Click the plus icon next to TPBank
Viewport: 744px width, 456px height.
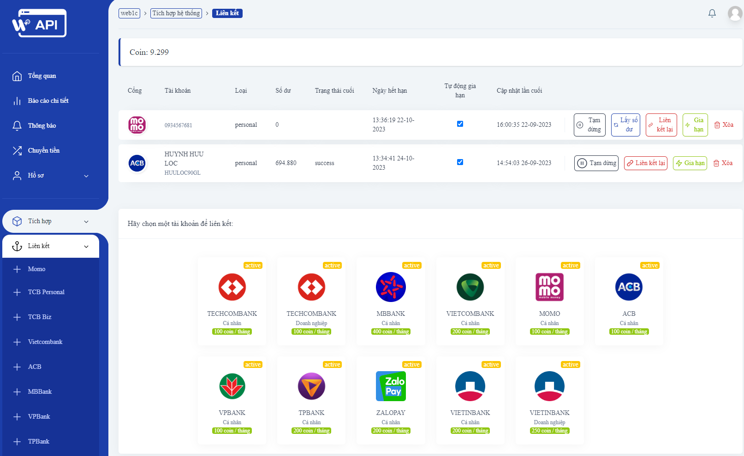click(17, 442)
